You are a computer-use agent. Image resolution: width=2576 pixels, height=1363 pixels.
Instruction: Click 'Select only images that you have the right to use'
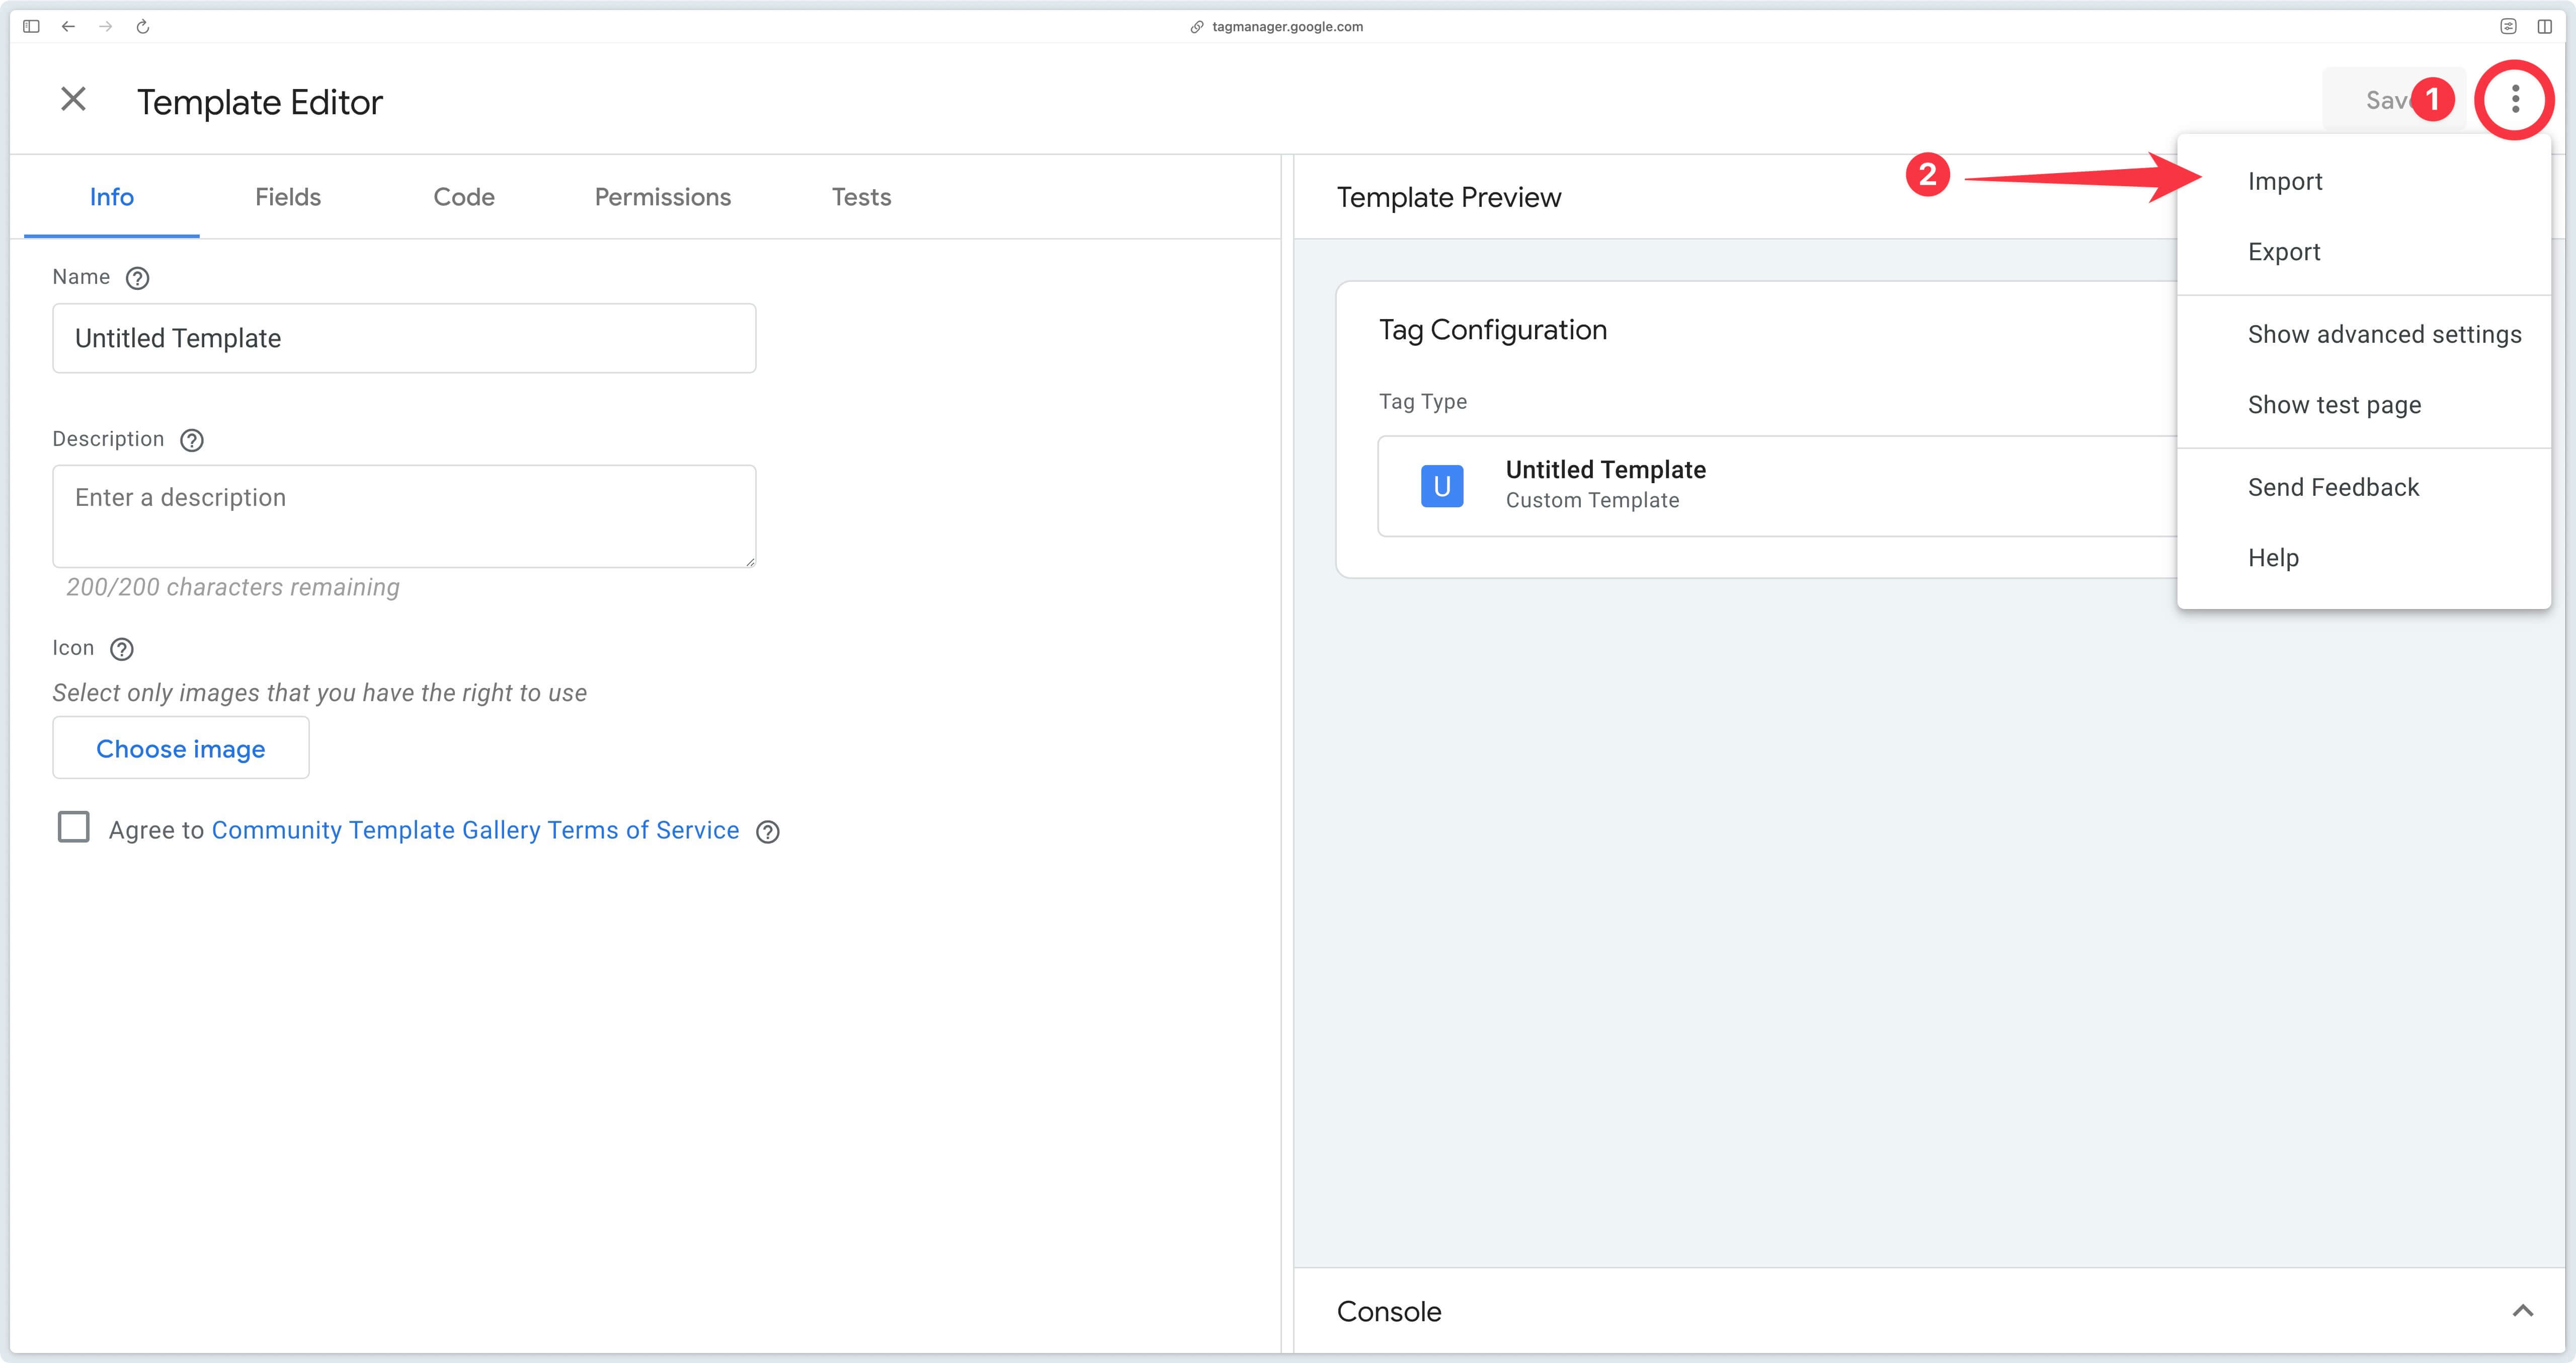click(x=320, y=694)
